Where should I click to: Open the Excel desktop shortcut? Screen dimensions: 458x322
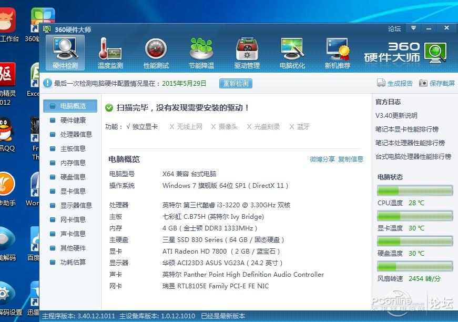(x=34, y=79)
